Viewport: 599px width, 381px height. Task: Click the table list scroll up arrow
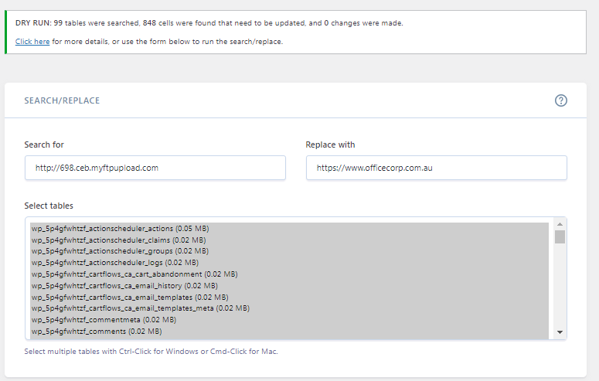click(x=560, y=225)
